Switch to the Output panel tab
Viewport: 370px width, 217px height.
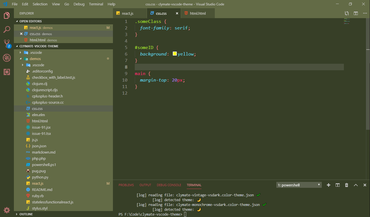145,185
